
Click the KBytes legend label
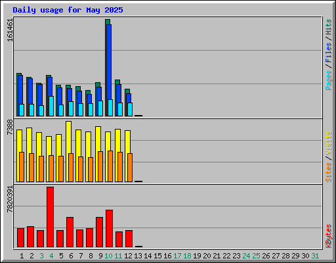point(328,236)
